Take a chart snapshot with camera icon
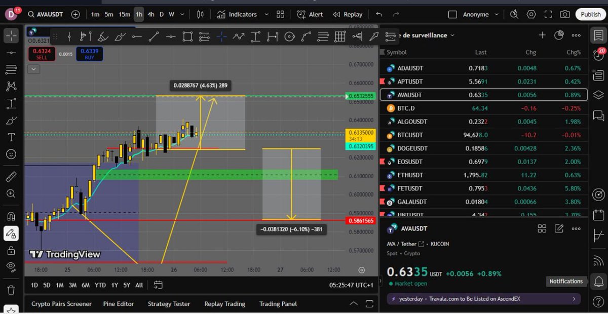 pyautogui.click(x=565, y=14)
